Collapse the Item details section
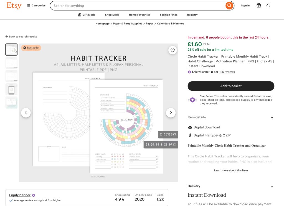This screenshot has height=207, width=284. pos(272,117)
